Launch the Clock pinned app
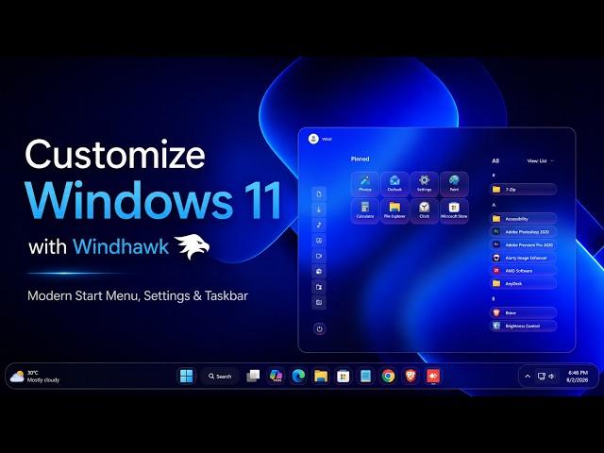Viewport: 604px width, 453px height. (x=424, y=210)
